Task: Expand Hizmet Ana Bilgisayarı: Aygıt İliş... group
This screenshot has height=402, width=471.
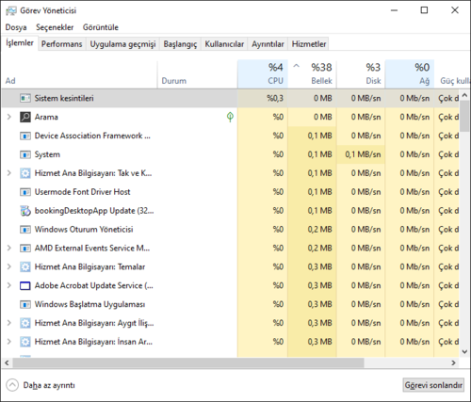Action: coord(9,323)
